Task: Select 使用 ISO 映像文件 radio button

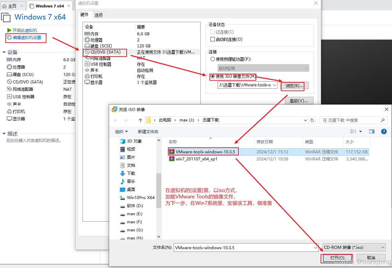Action: pyautogui.click(x=213, y=76)
